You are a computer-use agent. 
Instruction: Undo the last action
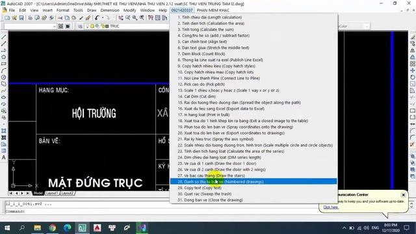97,18
